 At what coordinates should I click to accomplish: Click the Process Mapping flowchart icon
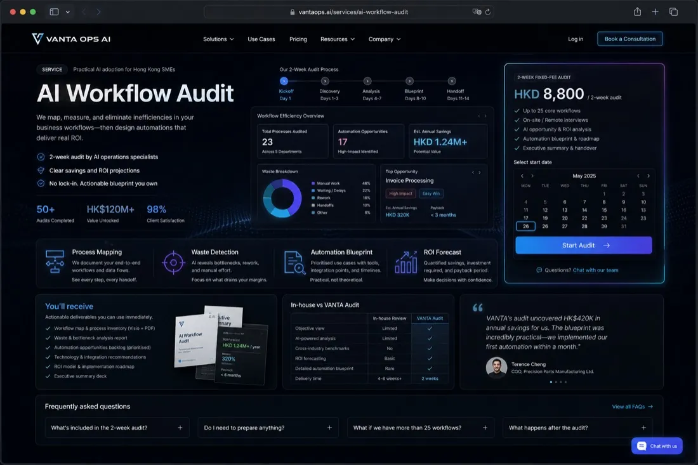[55, 261]
